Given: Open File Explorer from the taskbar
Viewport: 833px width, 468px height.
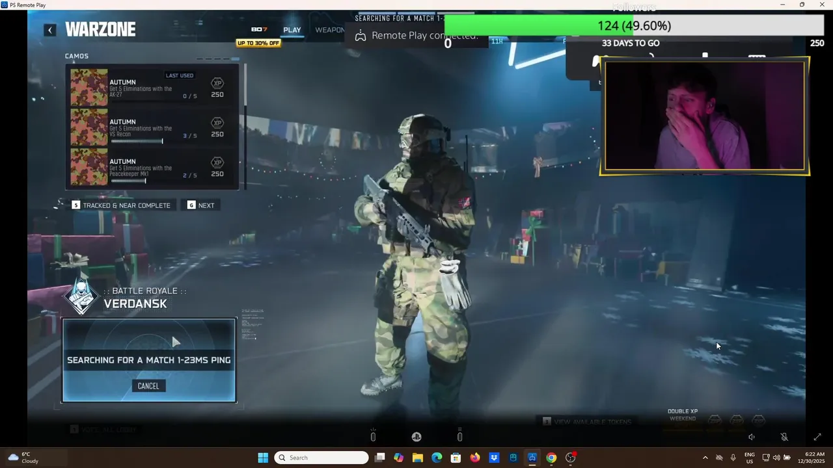Looking at the screenshot, I should [418, 458].
